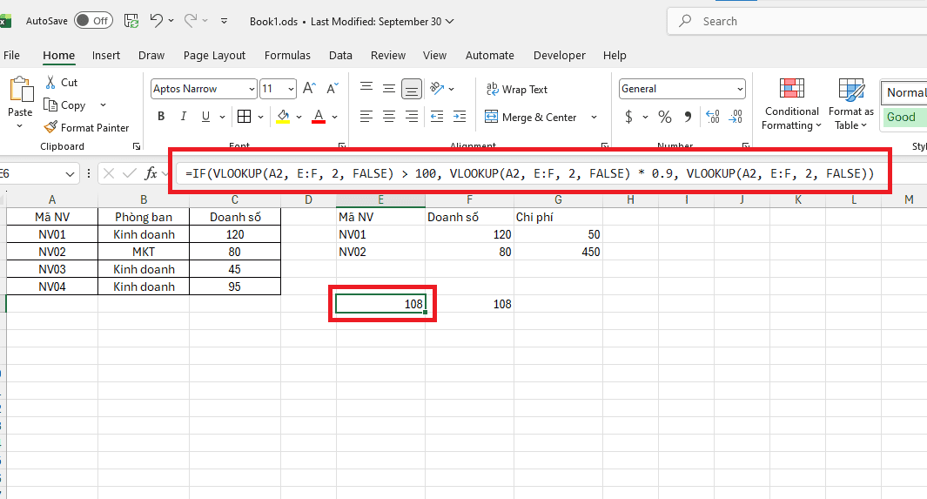Switch to the Data tab
The height and width of the screenshot is (499, 927).
(340, 55)
